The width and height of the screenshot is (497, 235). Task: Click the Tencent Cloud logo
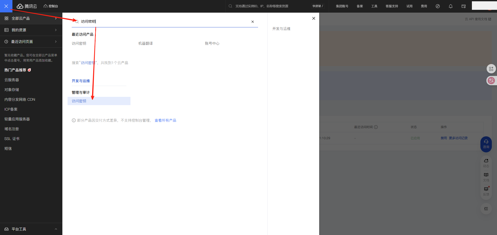[x=27, y=6]
